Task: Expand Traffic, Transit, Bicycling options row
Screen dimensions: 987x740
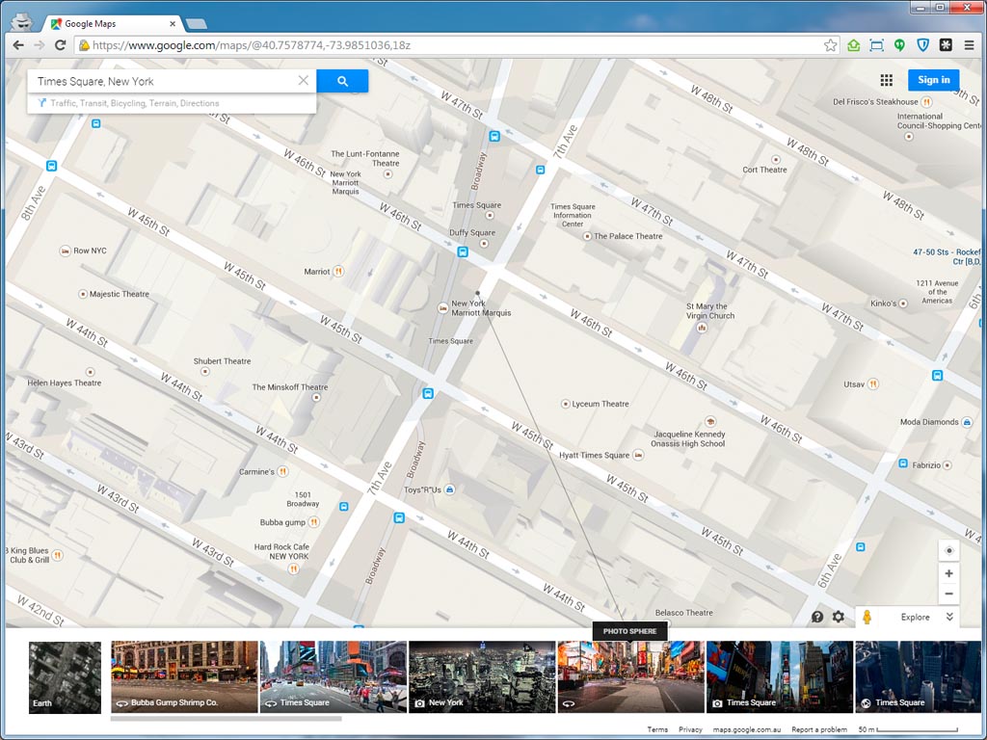Action: [x=135, y=103]
